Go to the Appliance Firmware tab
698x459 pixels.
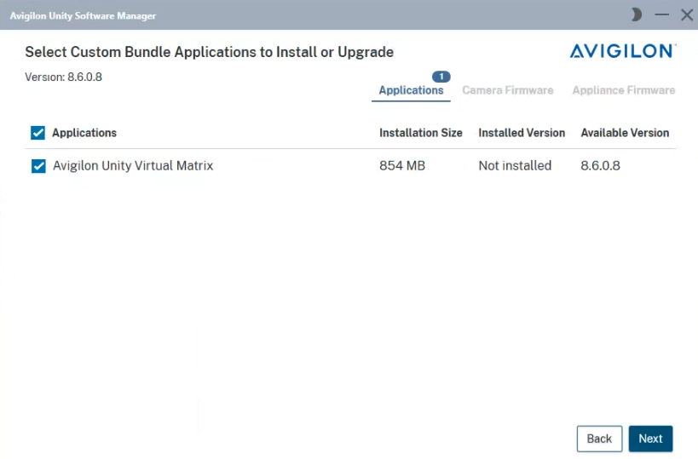[623, 90]
